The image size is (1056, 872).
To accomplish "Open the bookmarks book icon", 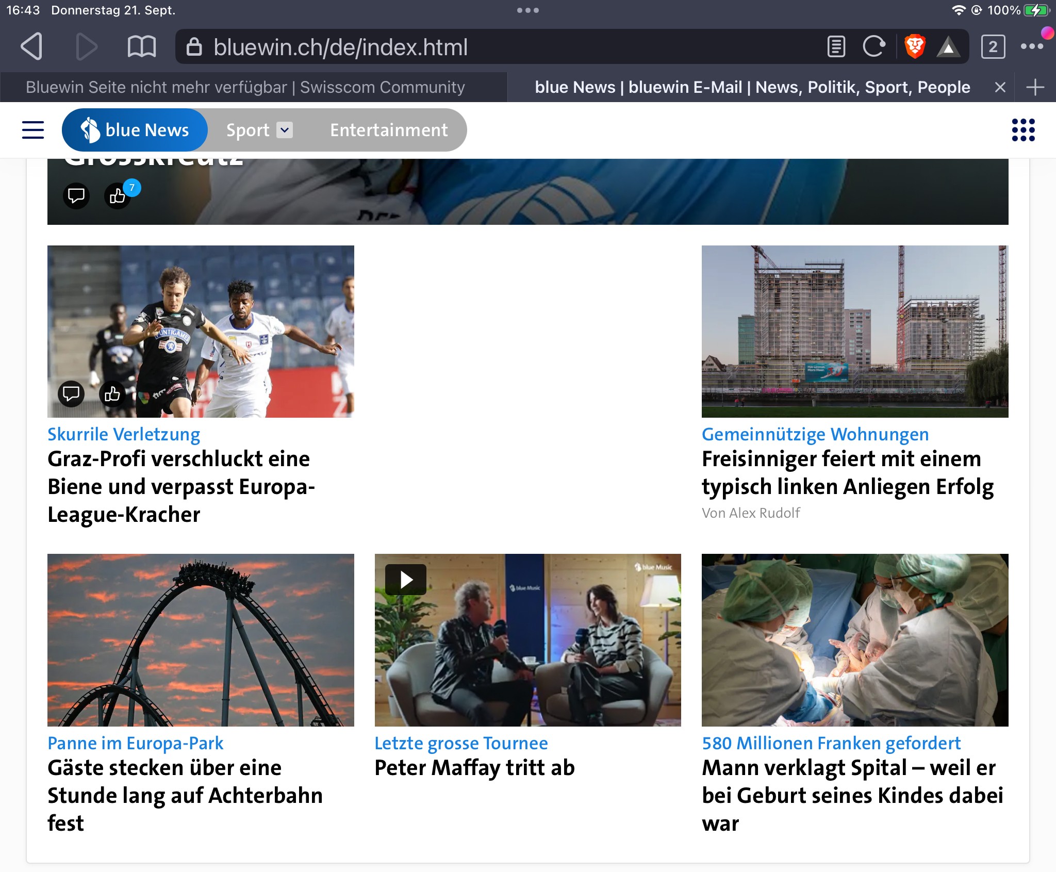I will click(141, 47).
